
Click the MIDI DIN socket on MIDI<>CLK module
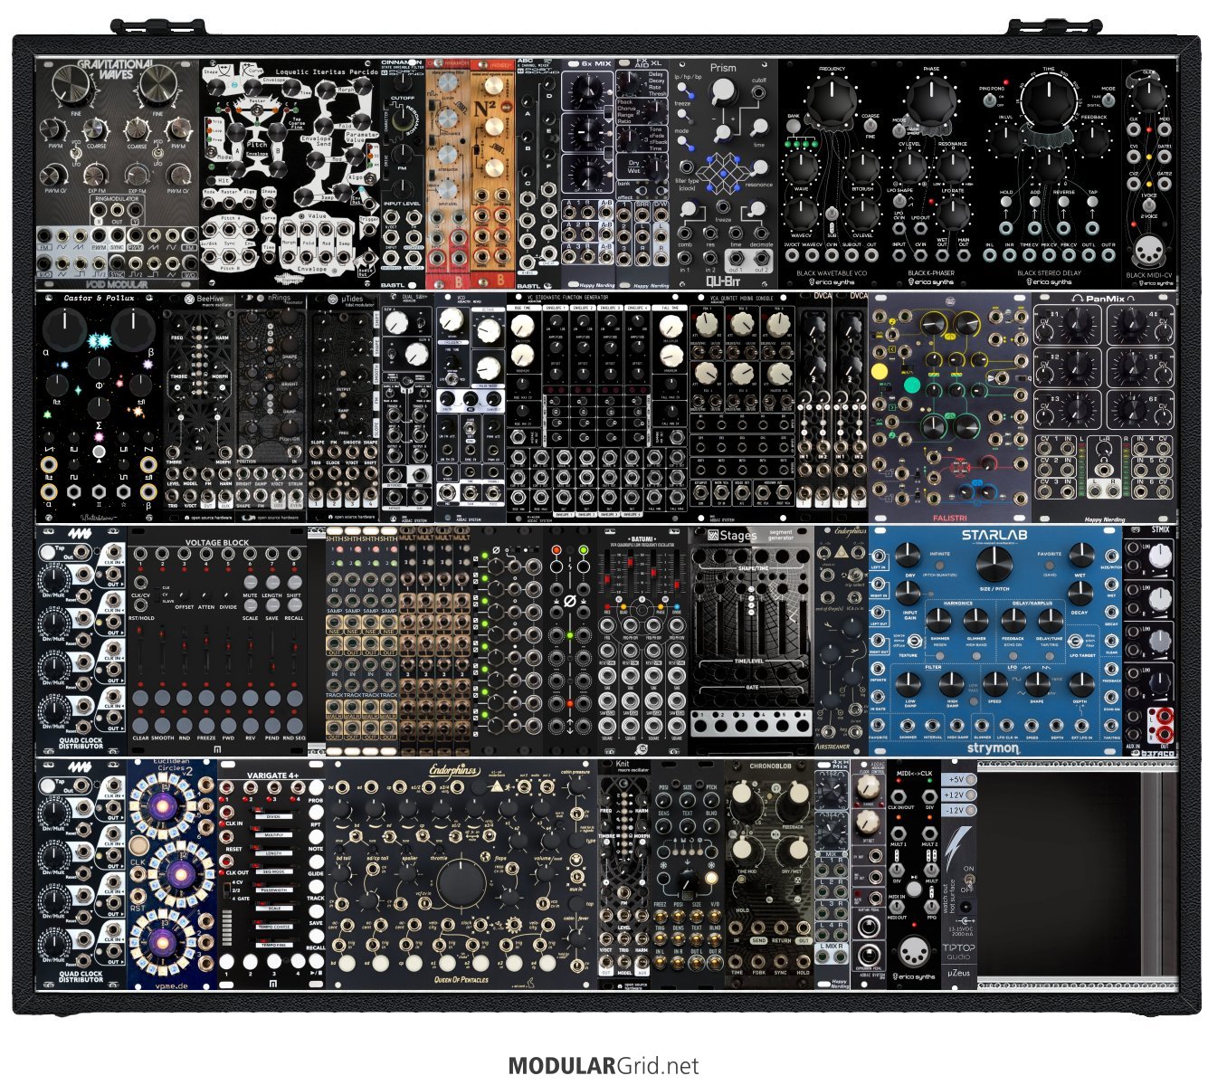[x=913, y=952]
